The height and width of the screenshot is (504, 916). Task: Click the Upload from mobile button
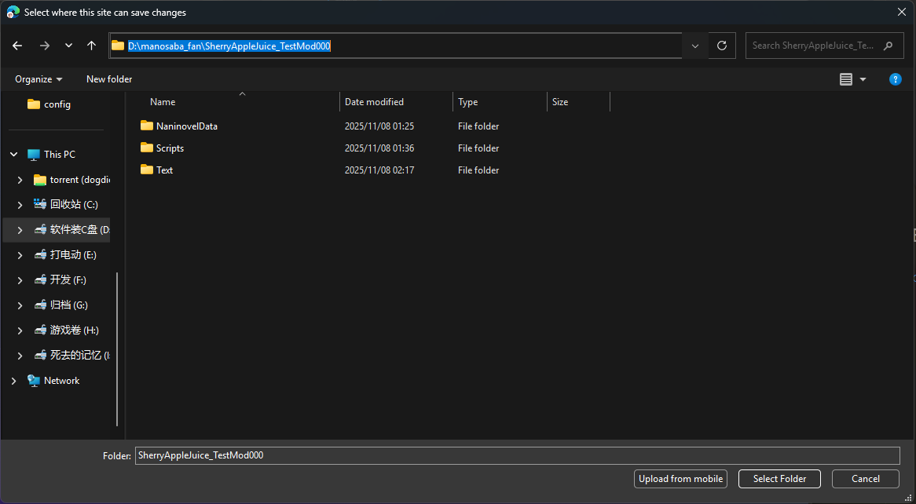coord(680,479)
